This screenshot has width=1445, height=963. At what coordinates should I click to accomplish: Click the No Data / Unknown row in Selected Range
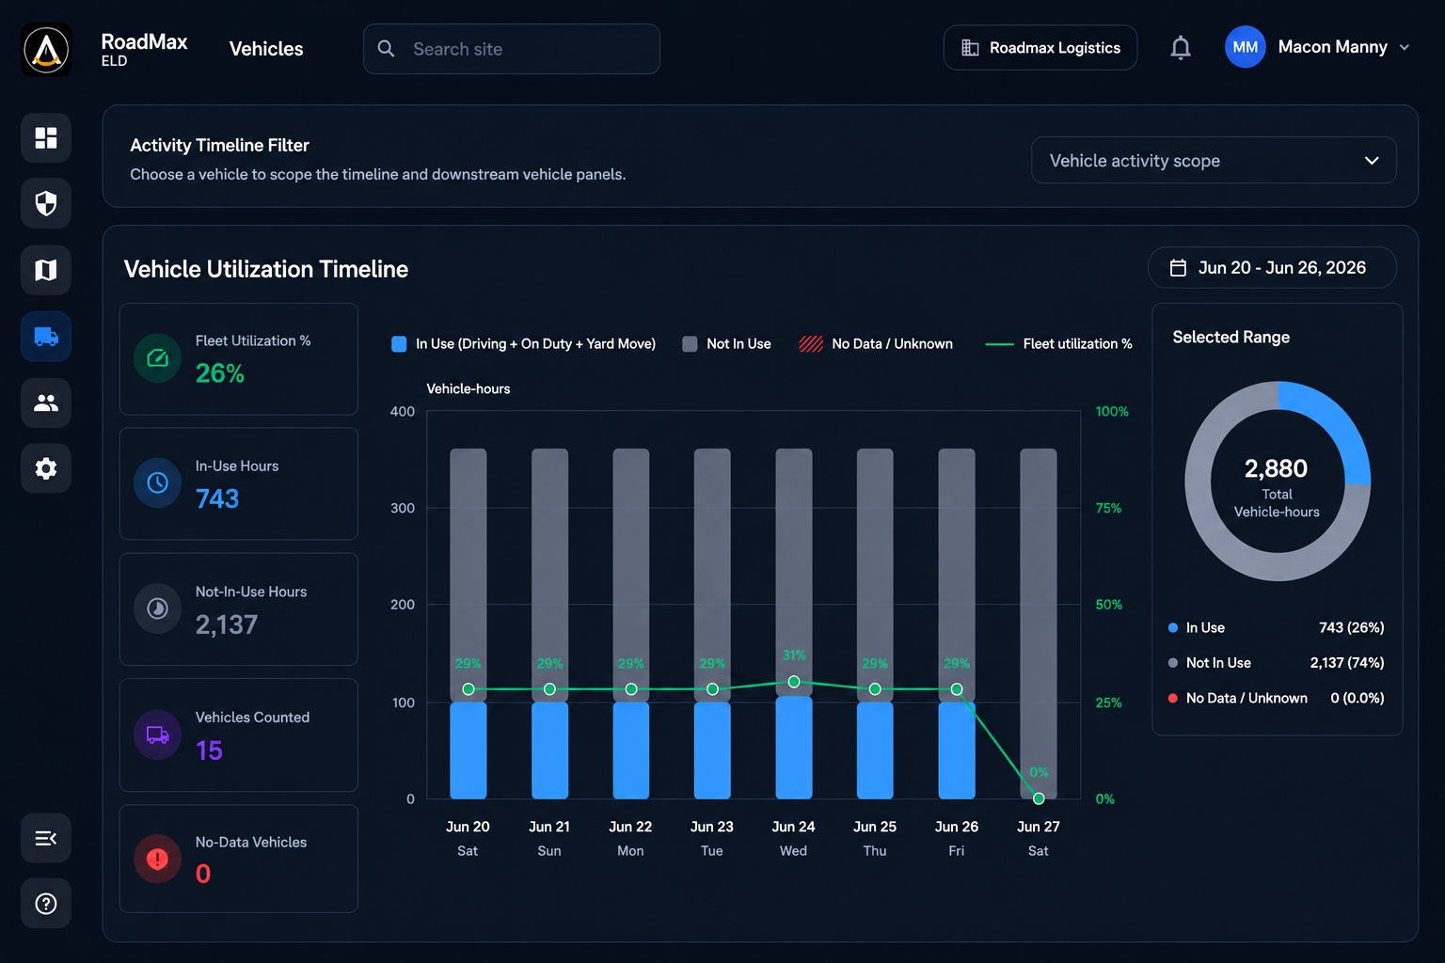[x=1277, y=698]
